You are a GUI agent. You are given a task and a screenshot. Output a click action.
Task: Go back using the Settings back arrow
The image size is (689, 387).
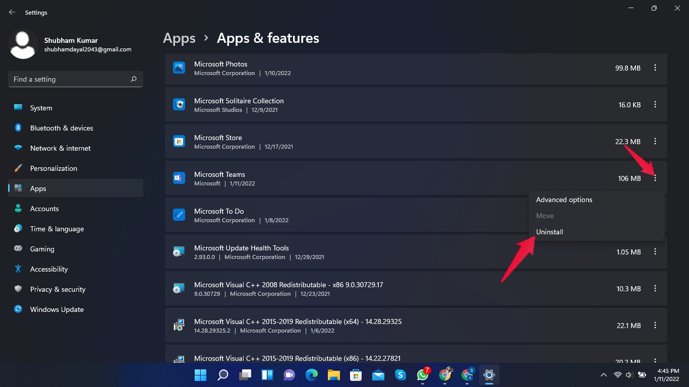(x=12, y=12)
